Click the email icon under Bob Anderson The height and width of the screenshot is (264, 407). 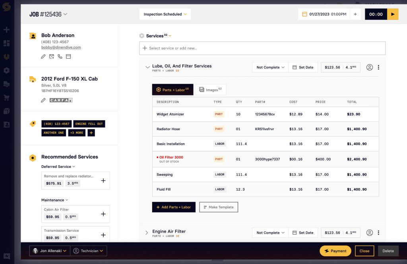pos(52,56)
